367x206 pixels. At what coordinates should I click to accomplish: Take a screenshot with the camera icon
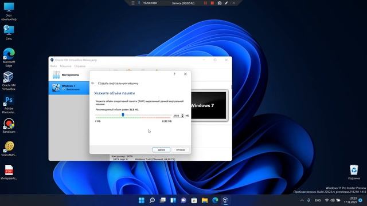click(220, 3)
